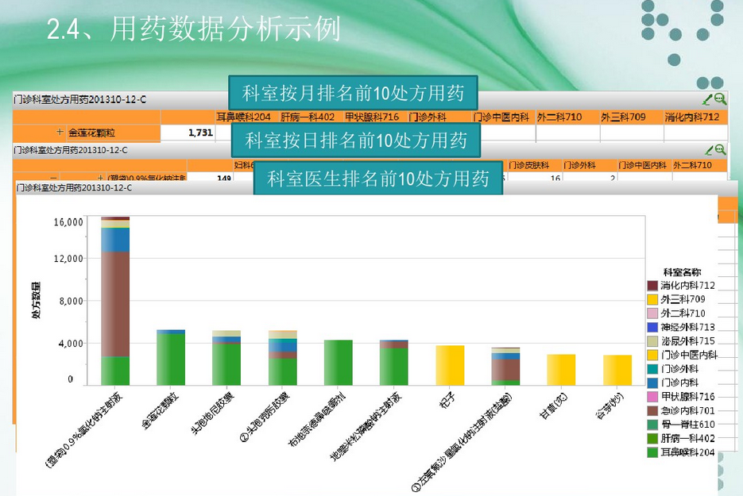Screen dimensions: 743x496
Task: Click the 耳鼻喉科204 column header
Action: click(x=243, y=117)
